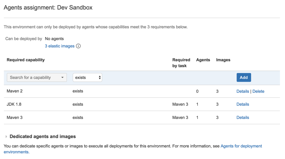Click the Maven 3 capability row name
The image size is (285, 159).
point(14,117)
